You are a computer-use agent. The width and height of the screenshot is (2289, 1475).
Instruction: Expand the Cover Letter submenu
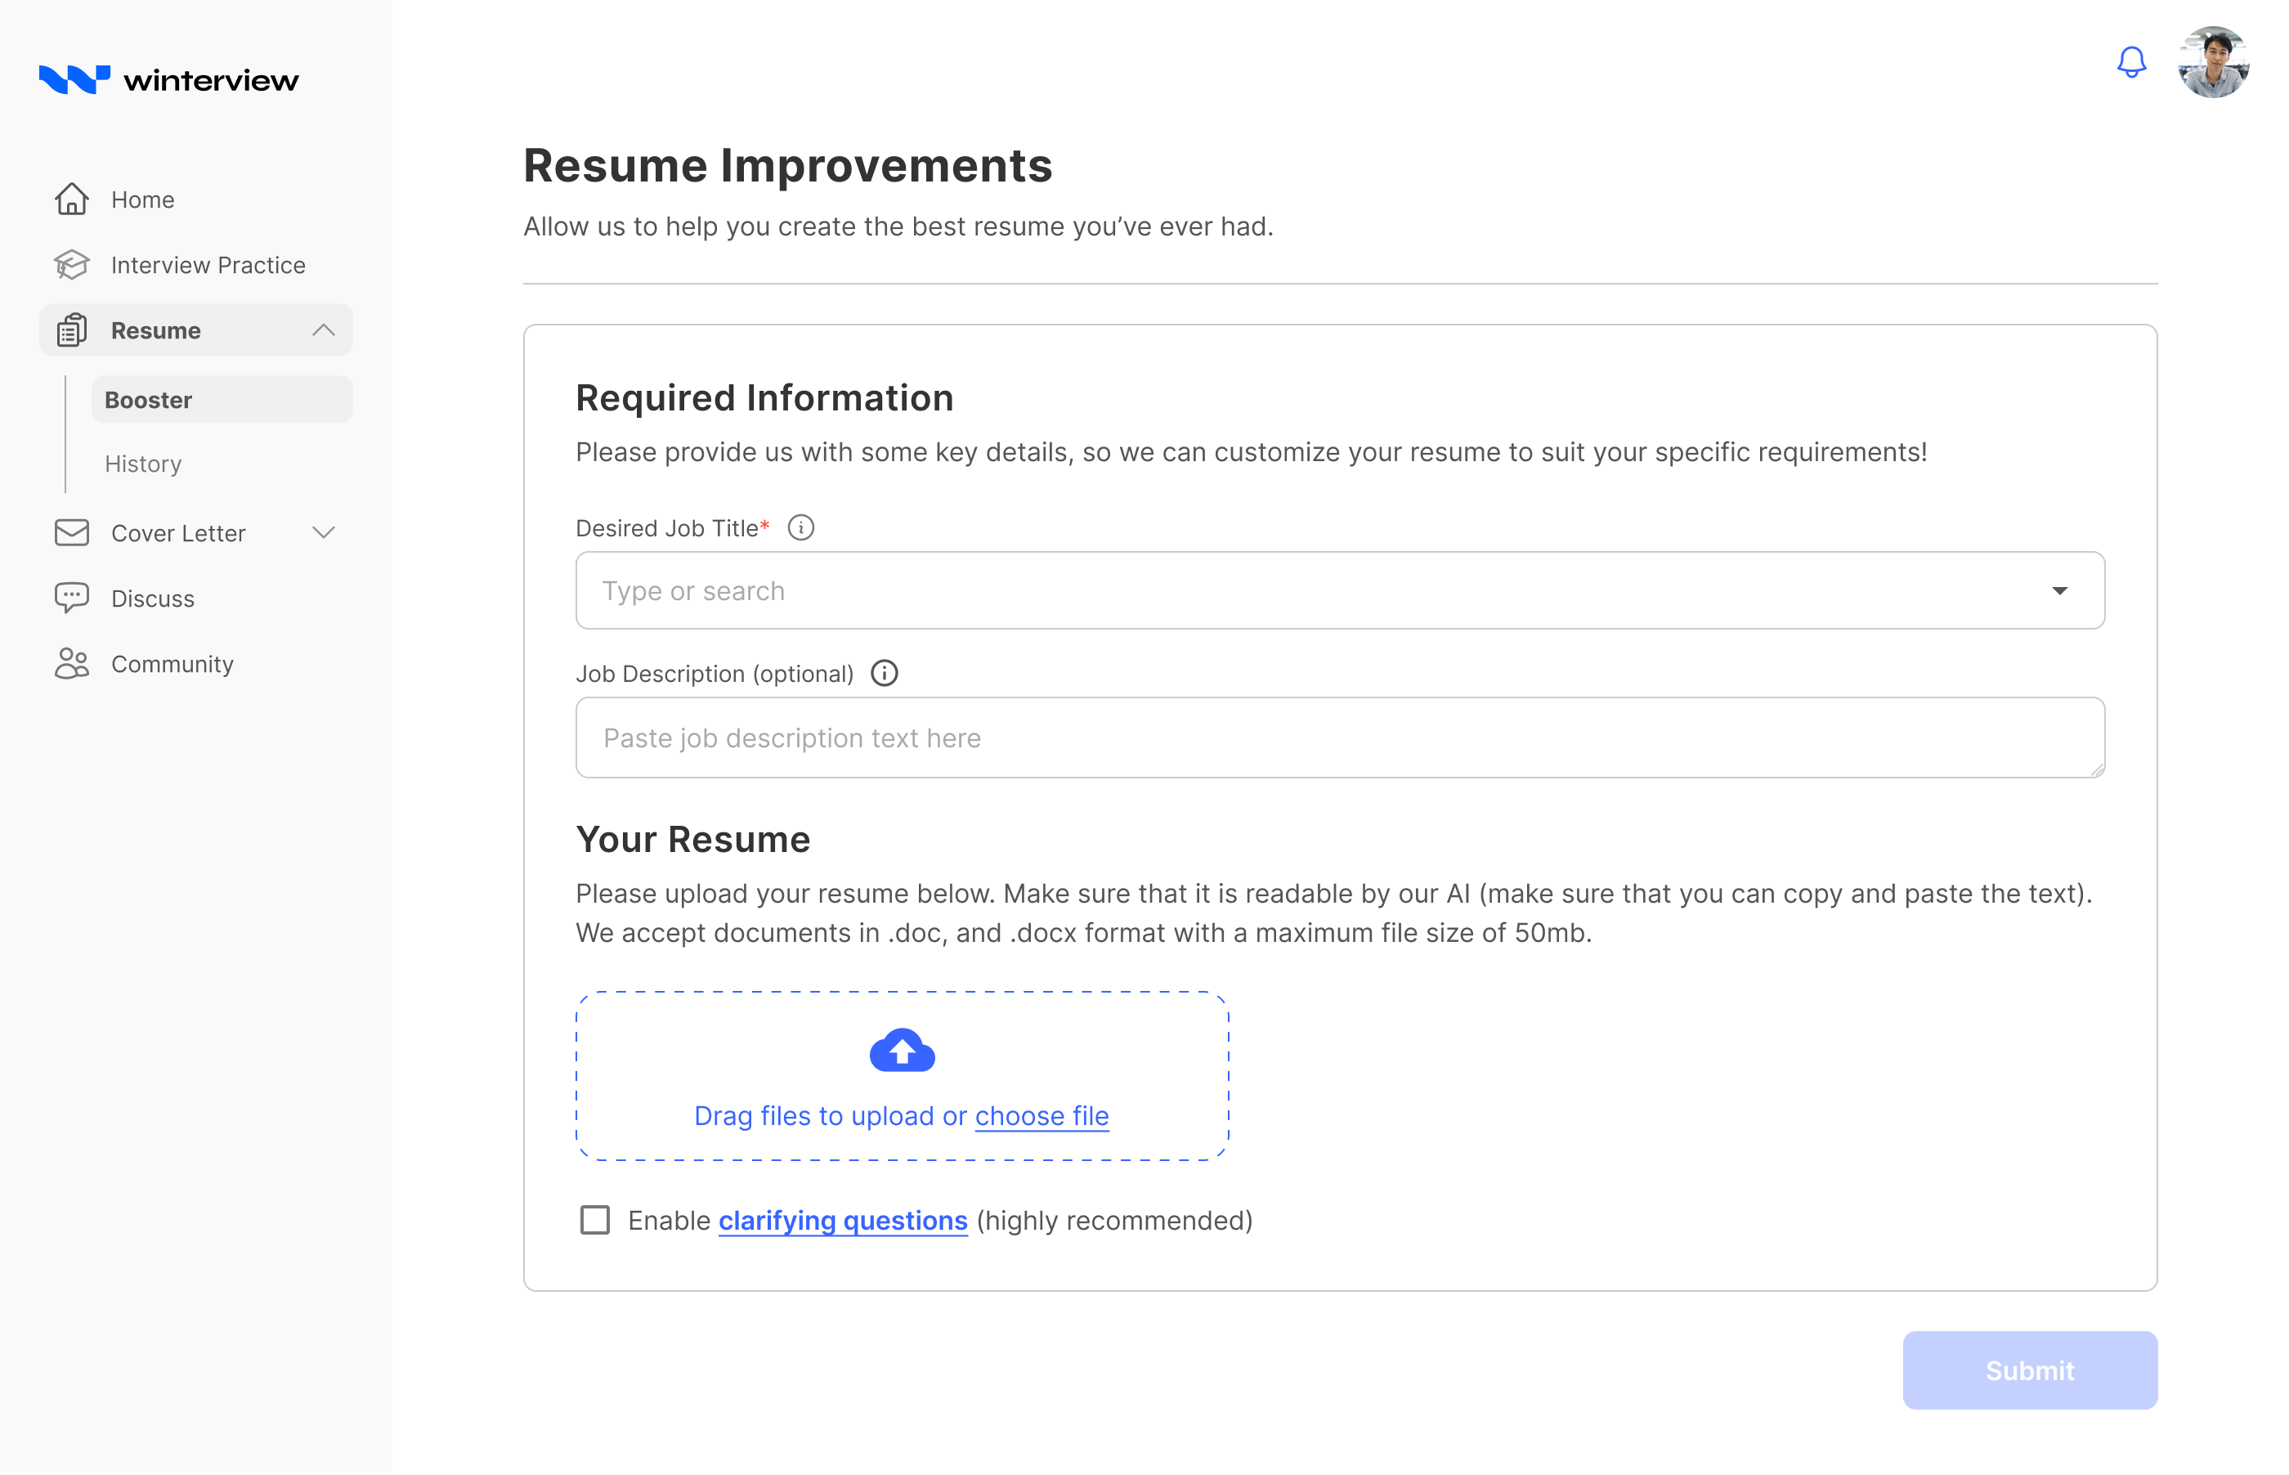click(324, 532)
